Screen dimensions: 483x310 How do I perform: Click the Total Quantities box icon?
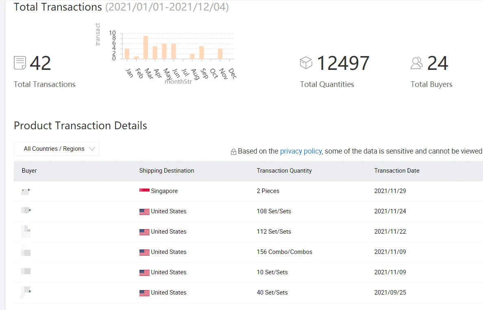[306, 63]
